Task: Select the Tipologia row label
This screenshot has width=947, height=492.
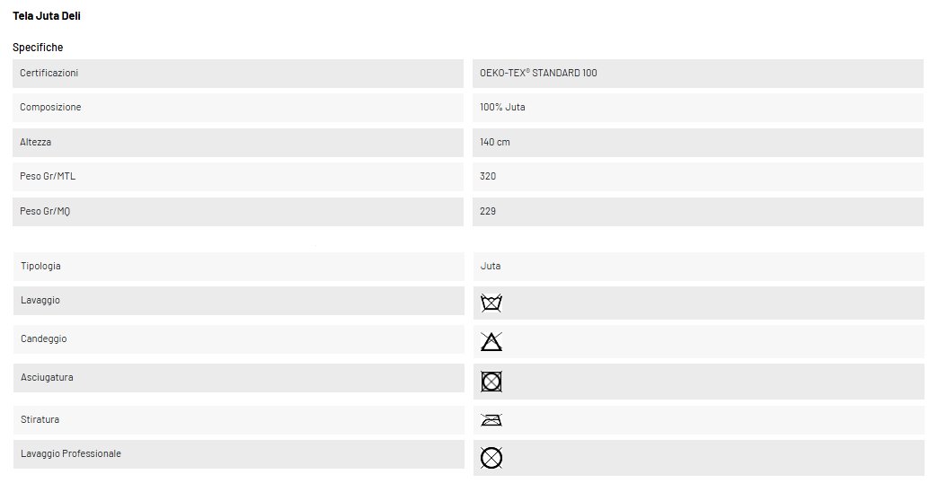Action: (x=40, y=267)
